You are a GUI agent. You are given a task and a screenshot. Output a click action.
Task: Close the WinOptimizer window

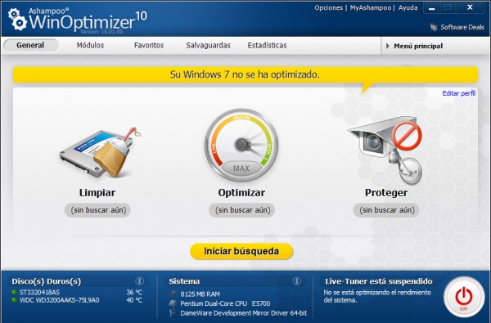(470, 7)
